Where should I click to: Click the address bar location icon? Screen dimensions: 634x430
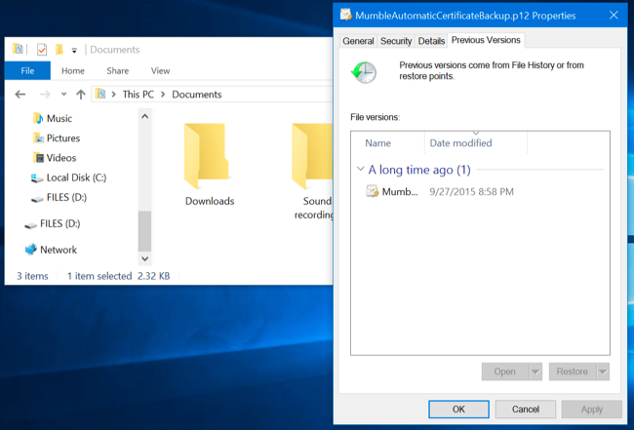100,95
